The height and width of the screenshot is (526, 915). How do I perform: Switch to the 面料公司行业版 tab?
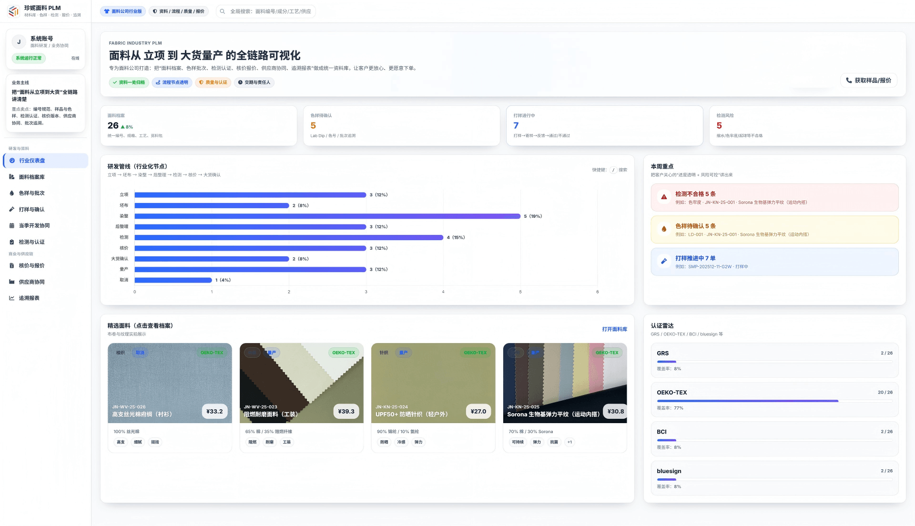[x=123, y=11]
